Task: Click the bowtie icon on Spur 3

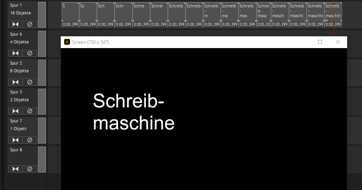Action: [15, 111]
